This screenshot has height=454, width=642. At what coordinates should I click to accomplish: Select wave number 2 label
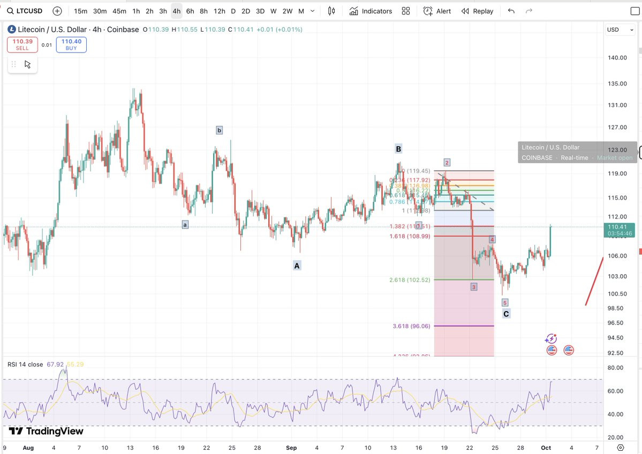pyautogui.click(x=447, y=163)
